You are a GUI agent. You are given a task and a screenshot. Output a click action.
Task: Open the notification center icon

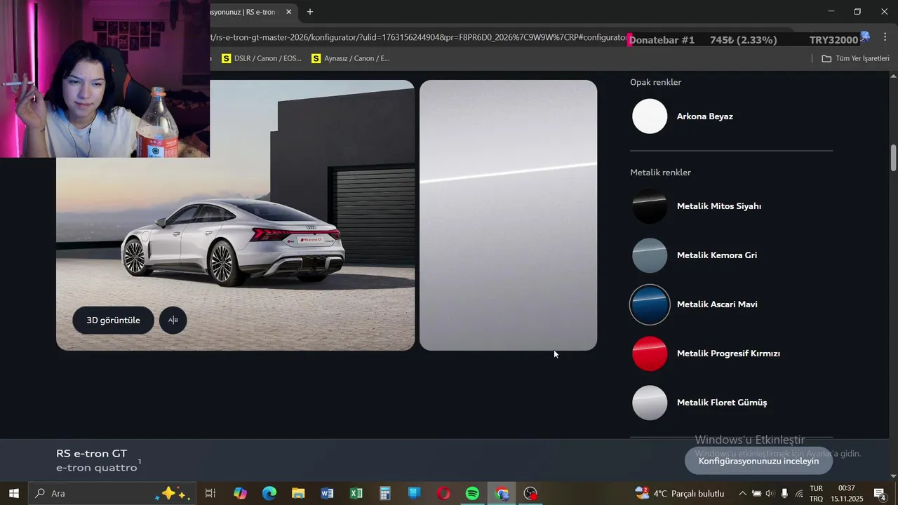tap(880, 494)
